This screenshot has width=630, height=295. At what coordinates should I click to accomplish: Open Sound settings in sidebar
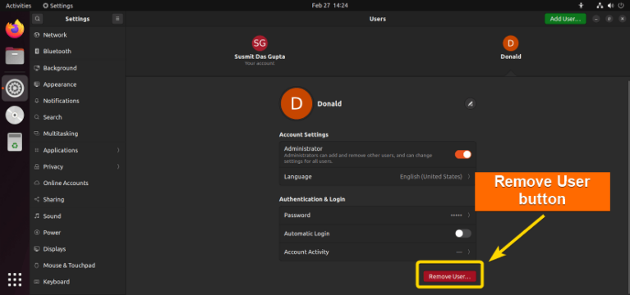pos(77,216)
